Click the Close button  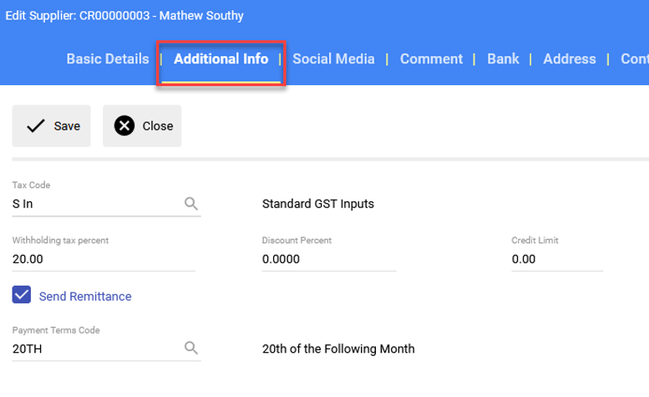point(142,126)
